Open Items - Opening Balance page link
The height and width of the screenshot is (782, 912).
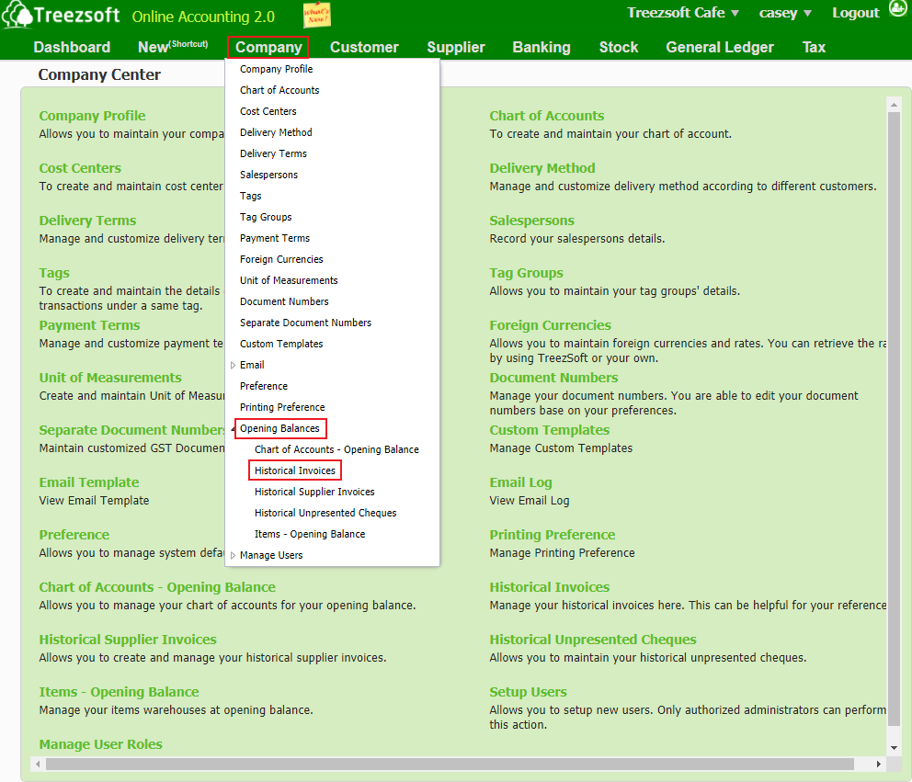point(119,692)
